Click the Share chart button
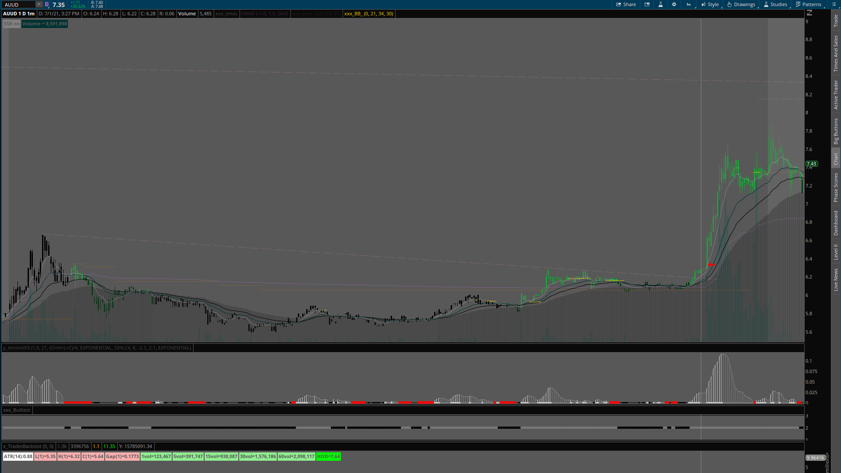 (x=626, y=4)
